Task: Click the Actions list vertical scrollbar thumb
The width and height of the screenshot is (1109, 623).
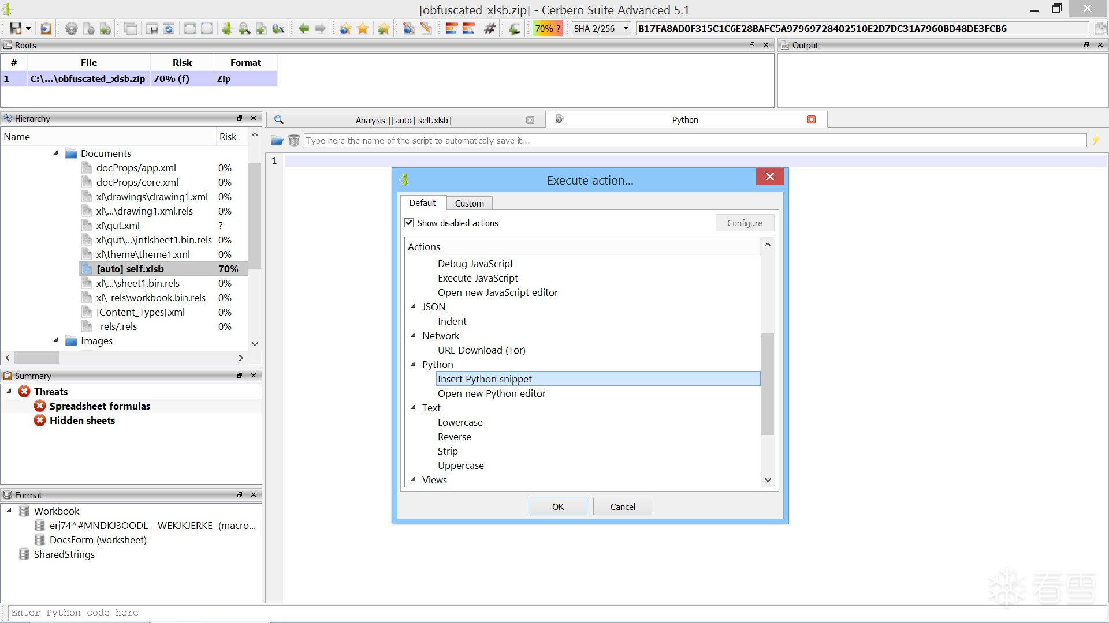Action: [767, 384]
